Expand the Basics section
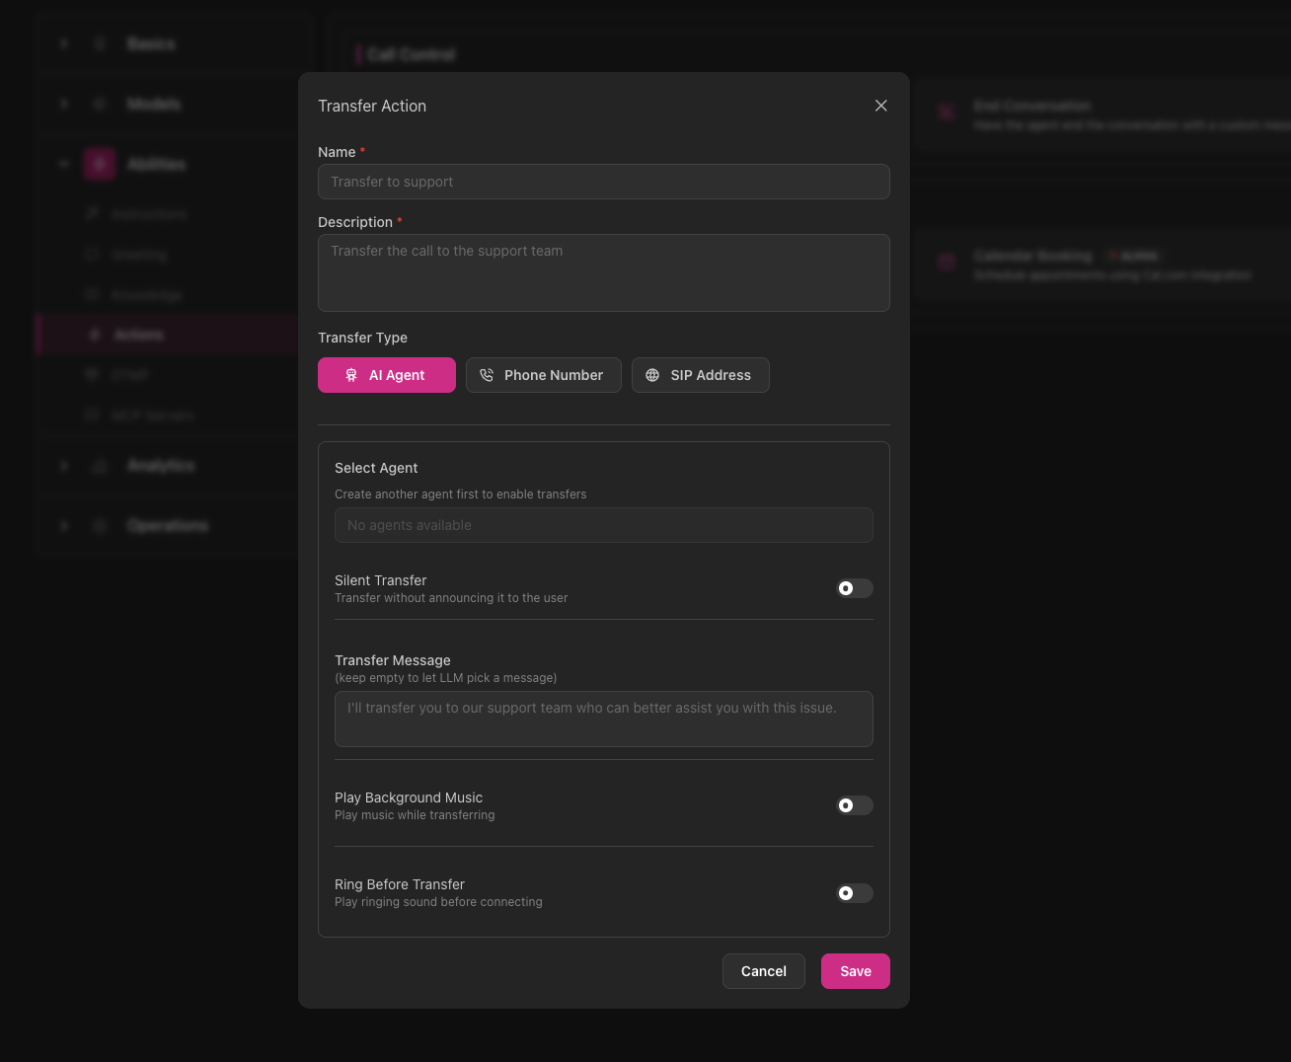The width and height of the screenshot is (1291, 1062). (64, 43)
